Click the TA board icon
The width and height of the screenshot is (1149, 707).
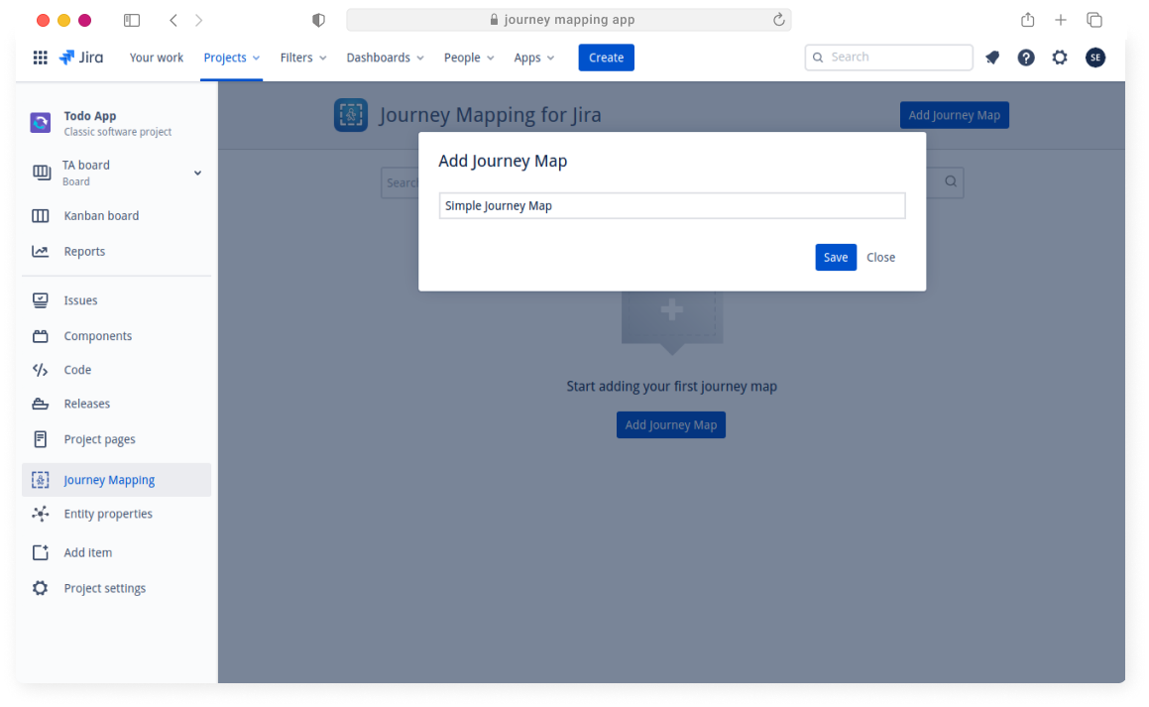(42, 173)
